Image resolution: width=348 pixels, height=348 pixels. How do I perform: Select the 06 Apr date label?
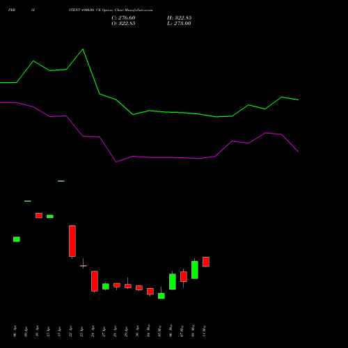[15, 331]
